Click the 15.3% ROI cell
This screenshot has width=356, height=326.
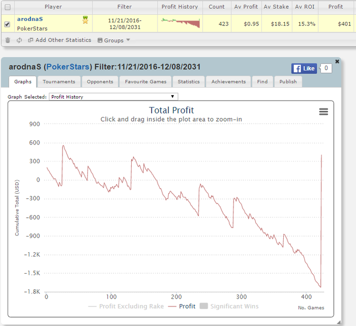click(x=305, y=24)
